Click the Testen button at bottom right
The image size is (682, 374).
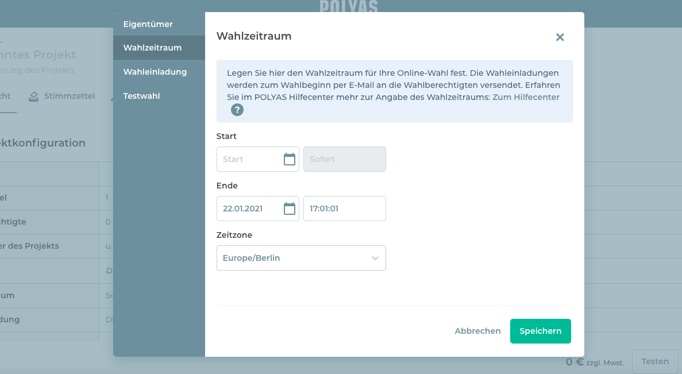[655, 361]
